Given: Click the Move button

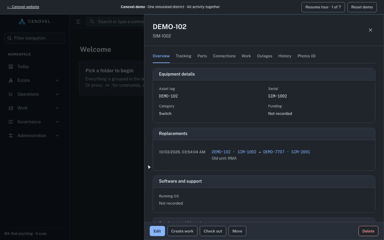Looking at the screenshot, I should (x=237, y=231).
